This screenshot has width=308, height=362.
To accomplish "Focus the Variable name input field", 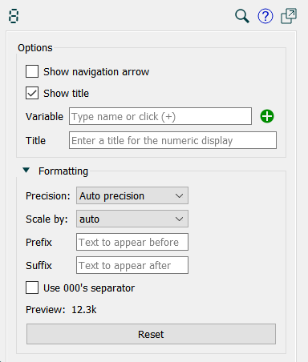I will coord(160,116).
